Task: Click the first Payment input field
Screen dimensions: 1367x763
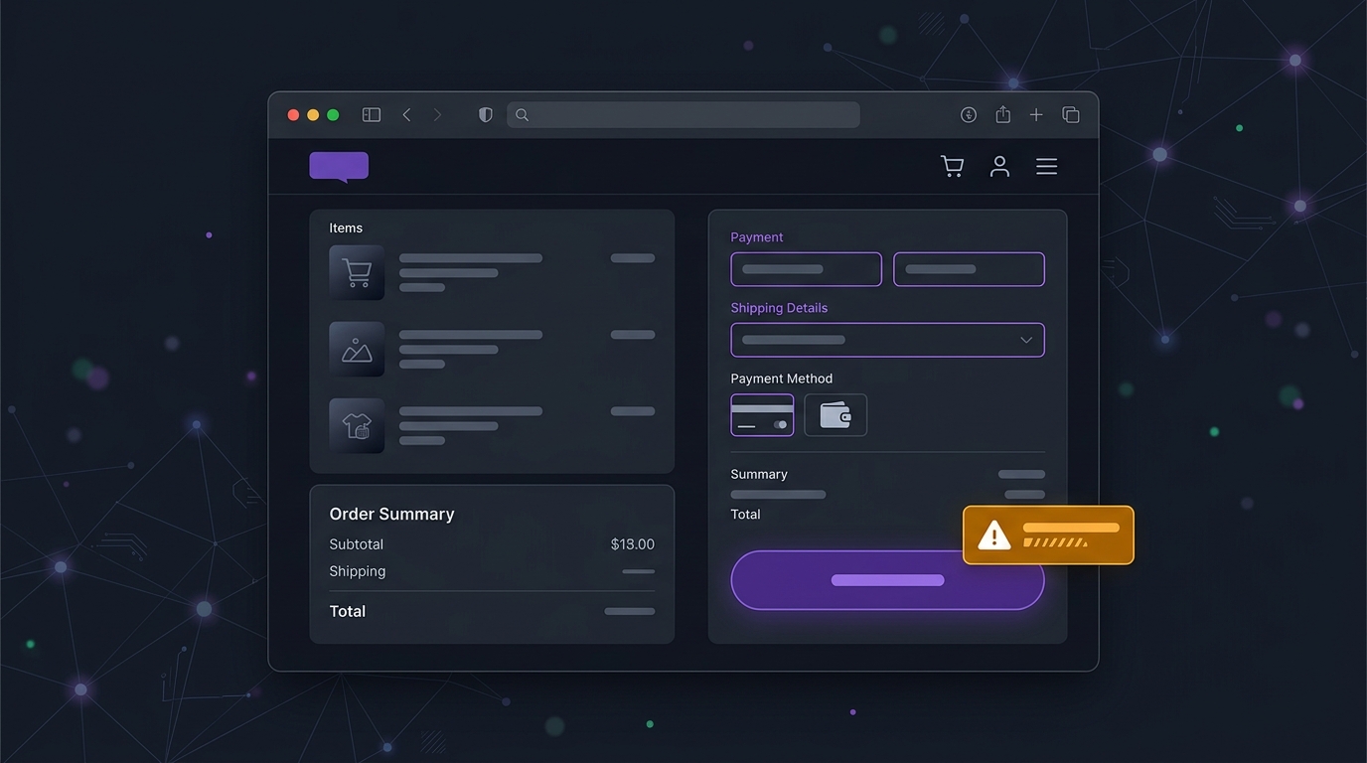Action: click(806, 269)
